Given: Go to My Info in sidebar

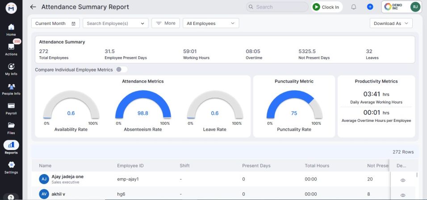Looking at the screenshot, I should pos(11,68).
